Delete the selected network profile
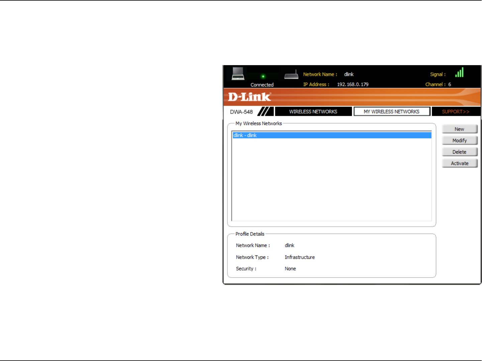 (x=459, y=152)
